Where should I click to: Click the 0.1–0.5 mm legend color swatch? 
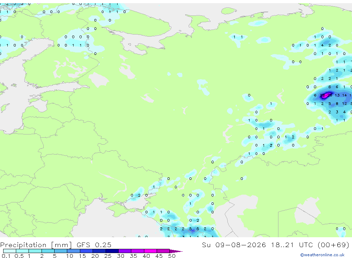click(10, 251)
